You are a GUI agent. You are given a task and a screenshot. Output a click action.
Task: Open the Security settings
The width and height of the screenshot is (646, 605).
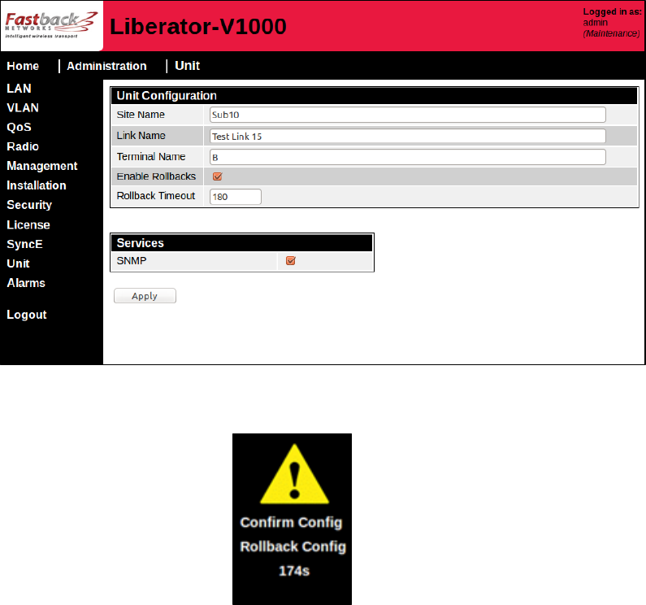tap(29, 205)
